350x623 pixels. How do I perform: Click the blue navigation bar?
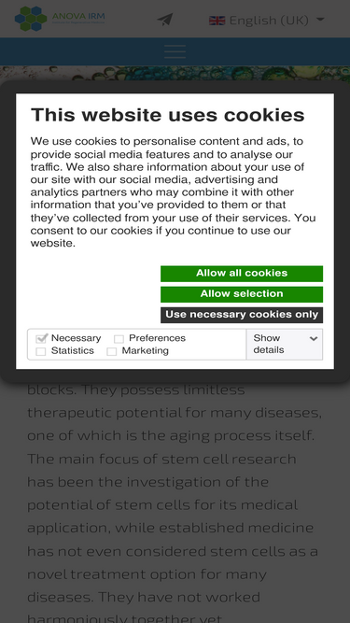(175, 51)
